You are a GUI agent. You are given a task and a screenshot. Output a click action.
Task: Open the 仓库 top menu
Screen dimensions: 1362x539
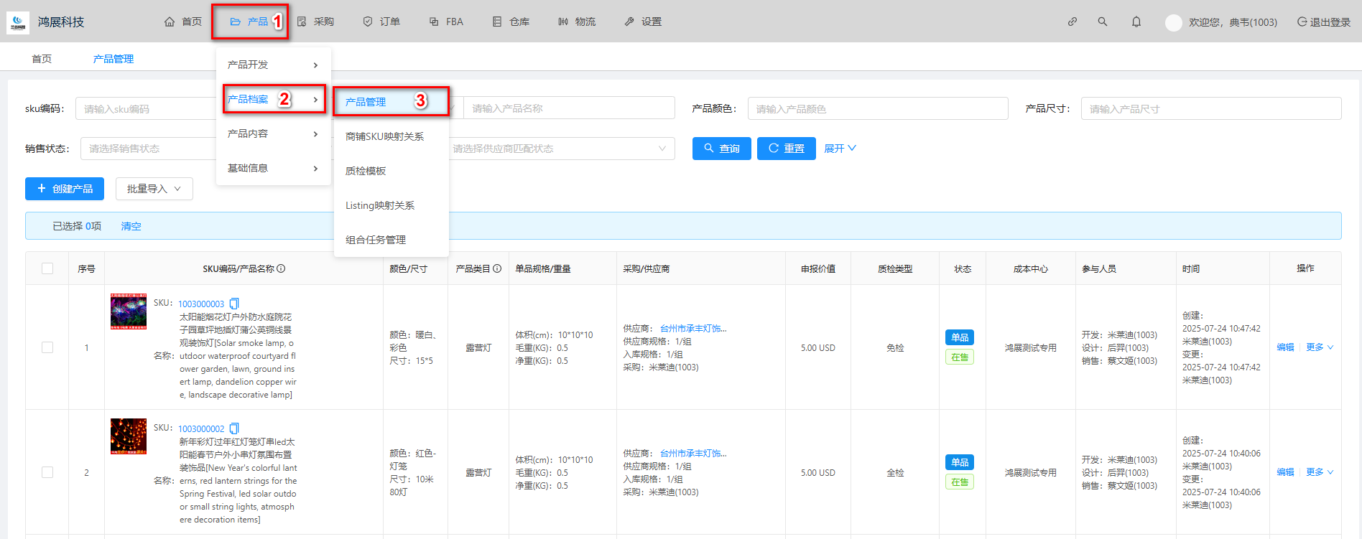click(511, 22)
